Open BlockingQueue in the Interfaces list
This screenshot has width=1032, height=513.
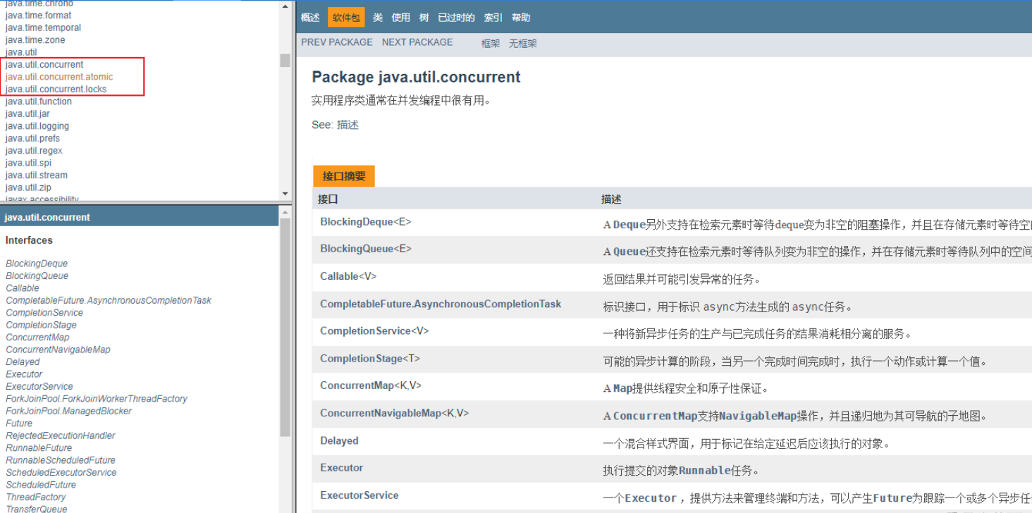(x=37, y=276)
